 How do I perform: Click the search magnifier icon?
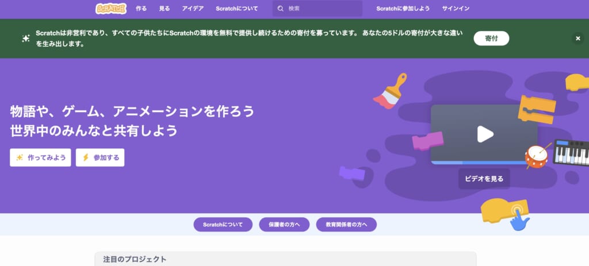coord(280,9)
